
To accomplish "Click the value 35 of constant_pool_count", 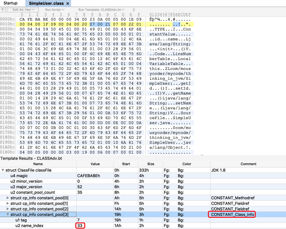I will click(x=80, y=192).
